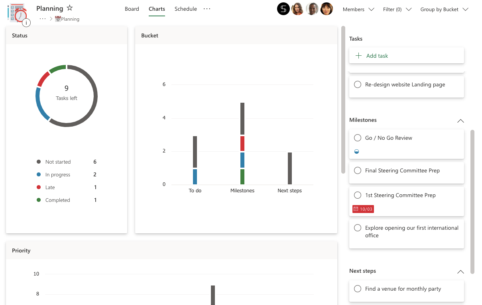Collapse the Next steps bucket
482x305 pixels.
click(460, 272)
